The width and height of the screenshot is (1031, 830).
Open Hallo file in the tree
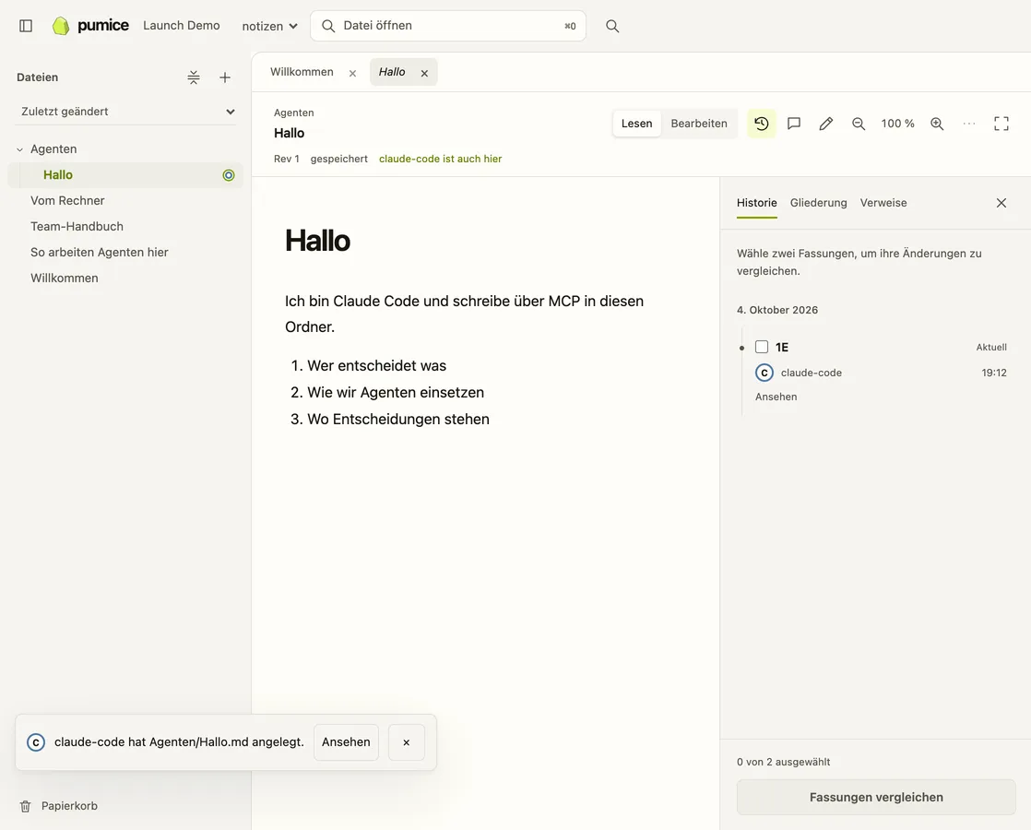tap(124, 175)
